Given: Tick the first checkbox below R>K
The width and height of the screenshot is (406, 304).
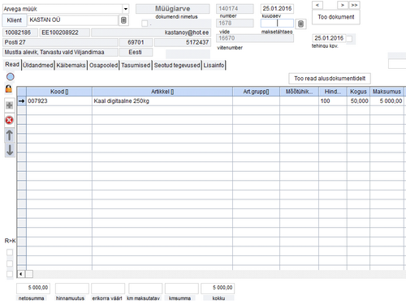Looking at the screenshot, I should (x=10, y=252).
